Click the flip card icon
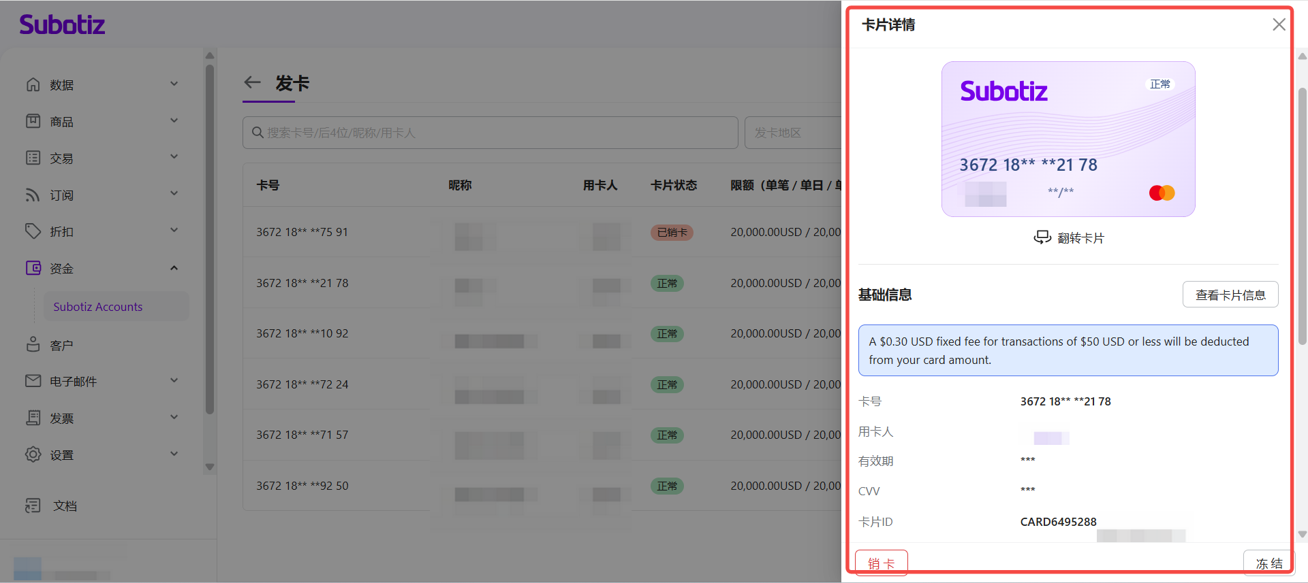Image resolution: width=1308 pixels, height=583 pixels. click(1042, 237)
